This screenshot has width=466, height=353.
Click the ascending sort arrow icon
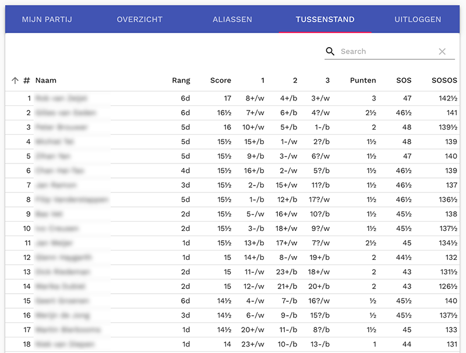pyautogui.click(x=15, y=81)
